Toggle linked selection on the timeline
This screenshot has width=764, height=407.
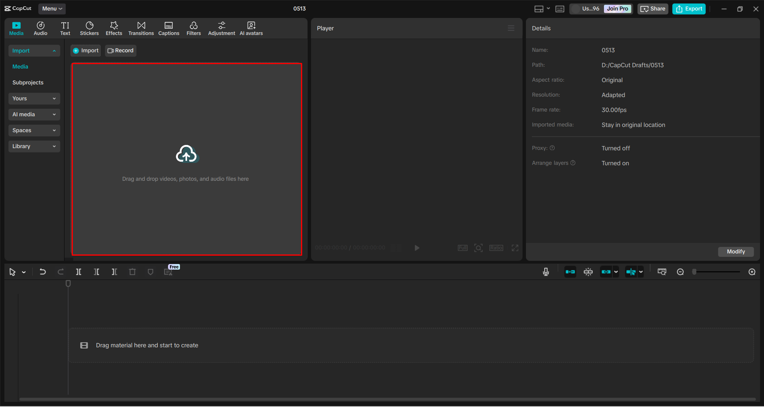coord(606,272)
